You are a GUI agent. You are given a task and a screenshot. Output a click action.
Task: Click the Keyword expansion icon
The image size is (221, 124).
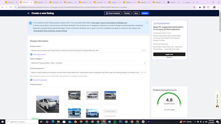click(31, 80)
